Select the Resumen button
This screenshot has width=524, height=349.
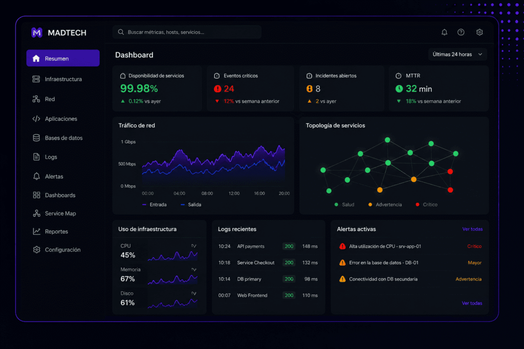coord(63,58)
